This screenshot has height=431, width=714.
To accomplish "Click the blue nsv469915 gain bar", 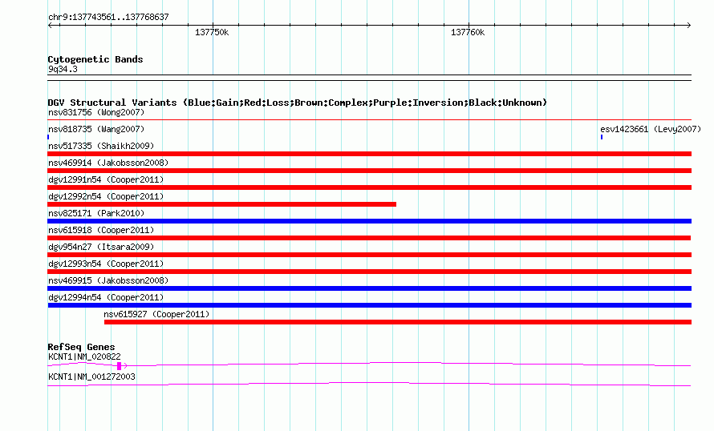I will [x=369, y=288].
